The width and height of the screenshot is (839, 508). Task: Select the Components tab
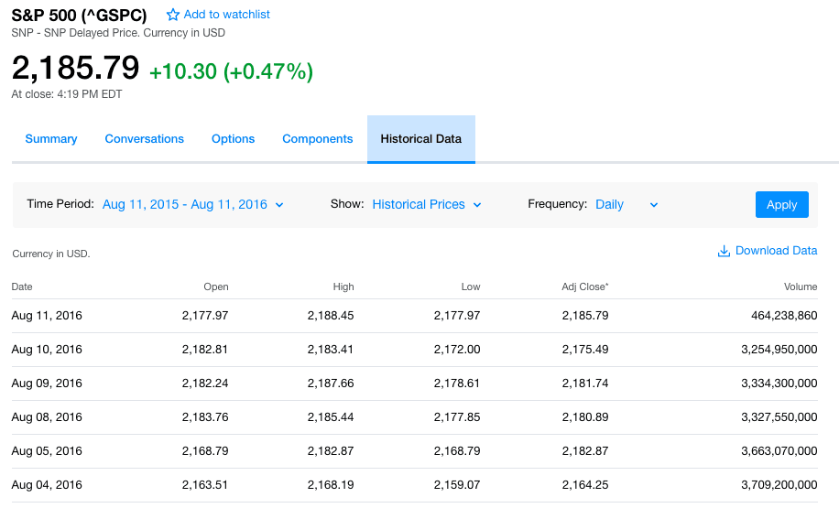tap(317, 139)
